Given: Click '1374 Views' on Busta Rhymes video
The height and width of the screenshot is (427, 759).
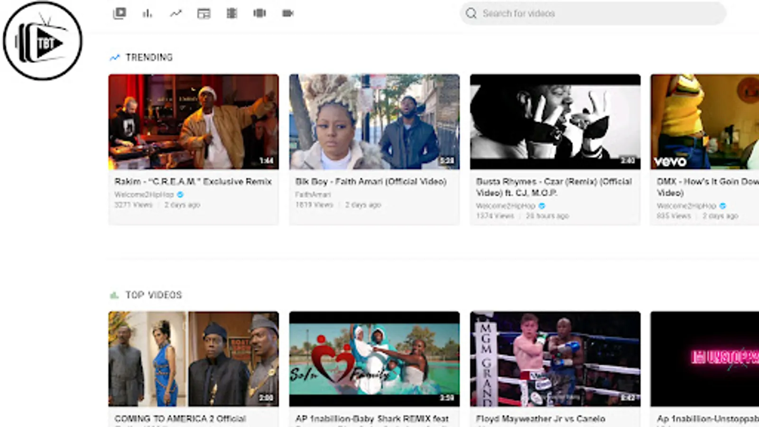Looking at the screenshot, I should 495,216.
